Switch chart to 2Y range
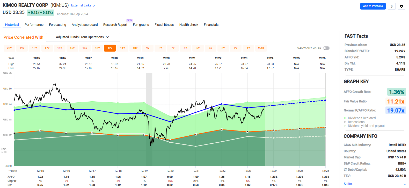The width and height of the screenshot is (409, 188). 236,48
